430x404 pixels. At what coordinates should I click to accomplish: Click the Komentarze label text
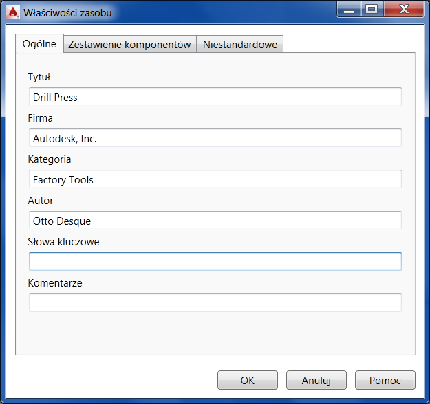(x=55, y=283)
